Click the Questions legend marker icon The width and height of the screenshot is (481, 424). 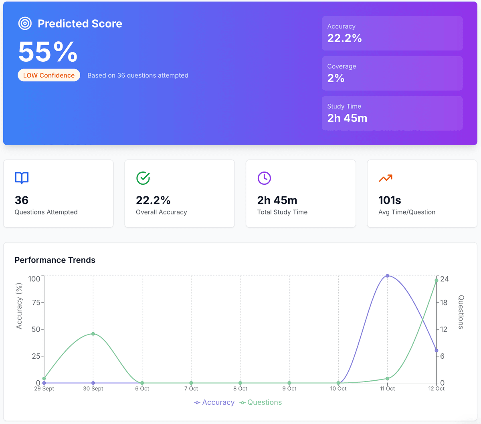tap(243, 403)
